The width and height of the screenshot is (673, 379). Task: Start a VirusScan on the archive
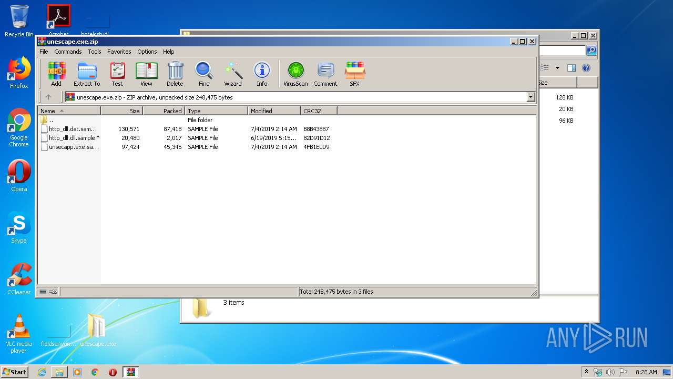pos(295,74)
